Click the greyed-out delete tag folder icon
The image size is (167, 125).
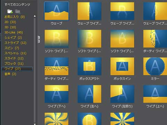click(18, 11)
